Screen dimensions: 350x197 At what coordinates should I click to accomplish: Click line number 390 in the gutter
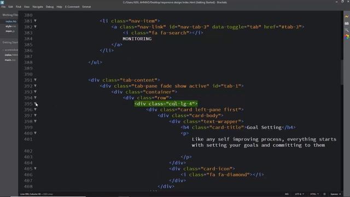[x=28, y=74]
